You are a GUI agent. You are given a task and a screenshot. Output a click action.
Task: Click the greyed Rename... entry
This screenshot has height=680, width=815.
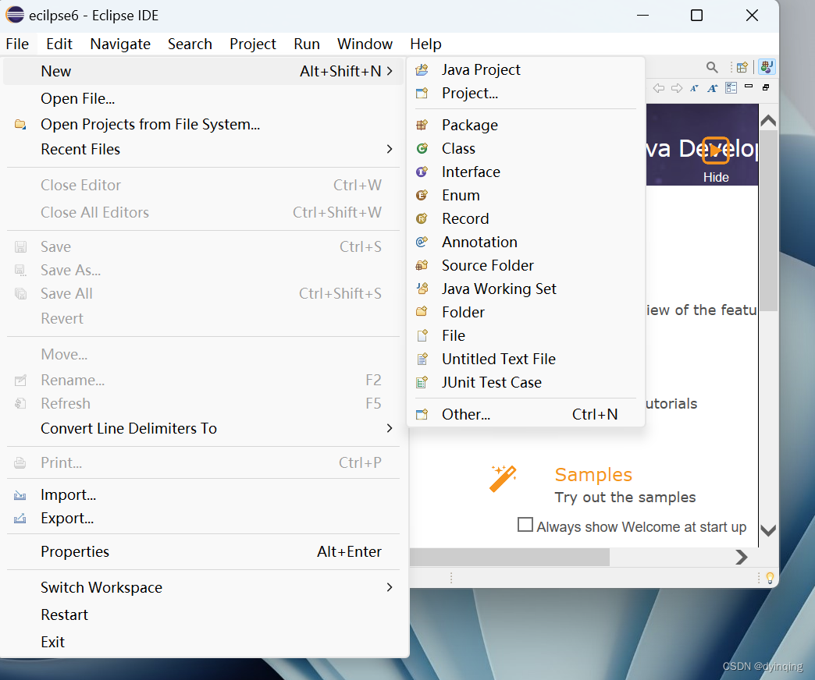tap(203, 380)
